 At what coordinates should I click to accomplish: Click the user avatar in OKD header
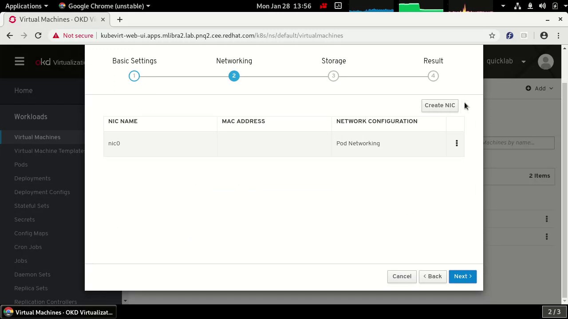546,62
